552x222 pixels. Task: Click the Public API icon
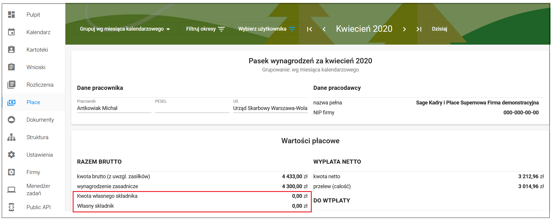(x=11, y=207)
